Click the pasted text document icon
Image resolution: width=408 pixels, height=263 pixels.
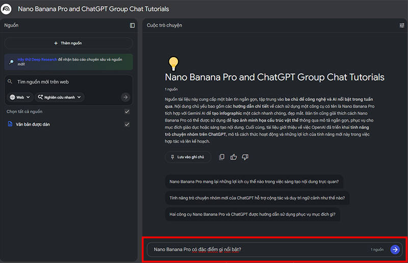[x=10, y=124]
